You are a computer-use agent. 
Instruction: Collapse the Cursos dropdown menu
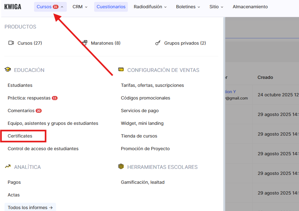click(x=50, y=7)
